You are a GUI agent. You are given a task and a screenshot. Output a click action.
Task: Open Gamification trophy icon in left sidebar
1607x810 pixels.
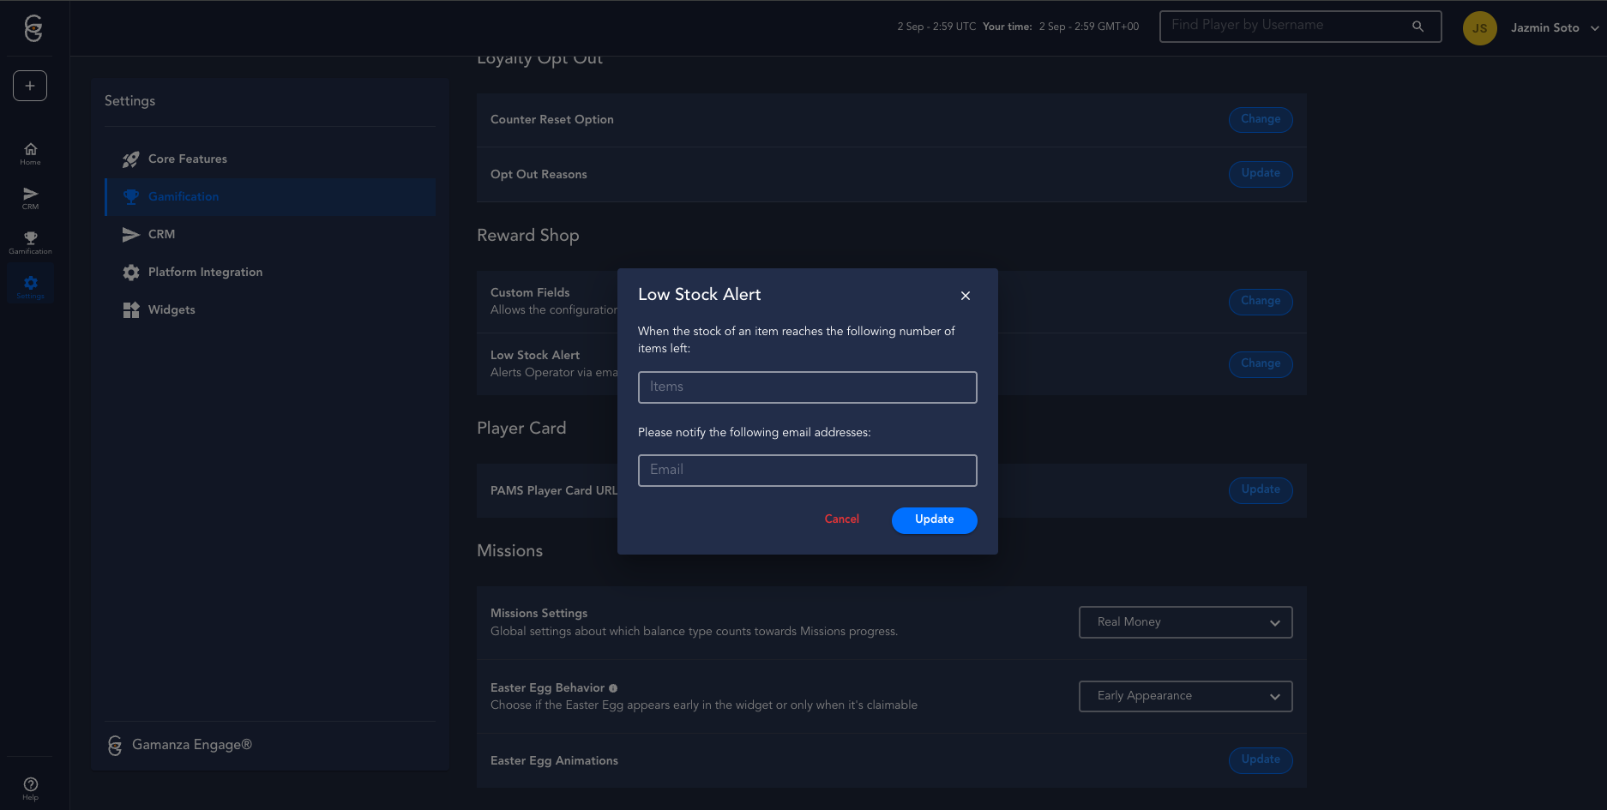point(30,243)
